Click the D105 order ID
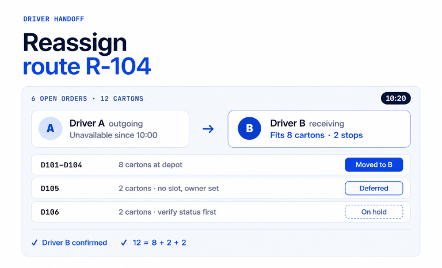Viewport: 442px width, 268px height. pos(50,189)
